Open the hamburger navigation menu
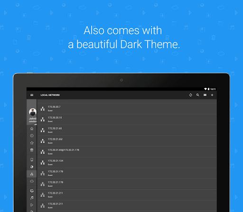The image size is (243, 212). click(32, 95)
